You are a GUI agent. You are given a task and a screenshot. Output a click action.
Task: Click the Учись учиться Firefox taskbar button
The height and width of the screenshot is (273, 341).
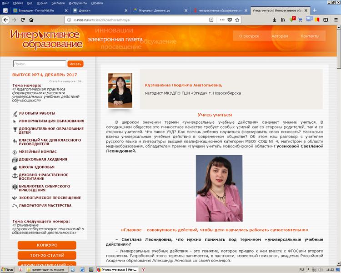click(x=117, y=269)
